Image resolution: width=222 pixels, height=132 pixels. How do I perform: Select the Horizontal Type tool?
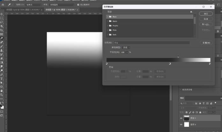2,78
